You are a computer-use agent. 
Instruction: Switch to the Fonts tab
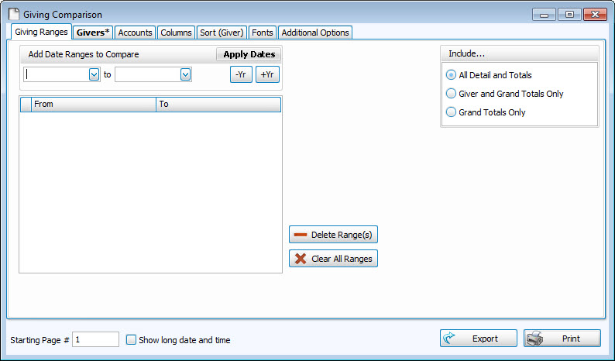[x=262, y=33]
